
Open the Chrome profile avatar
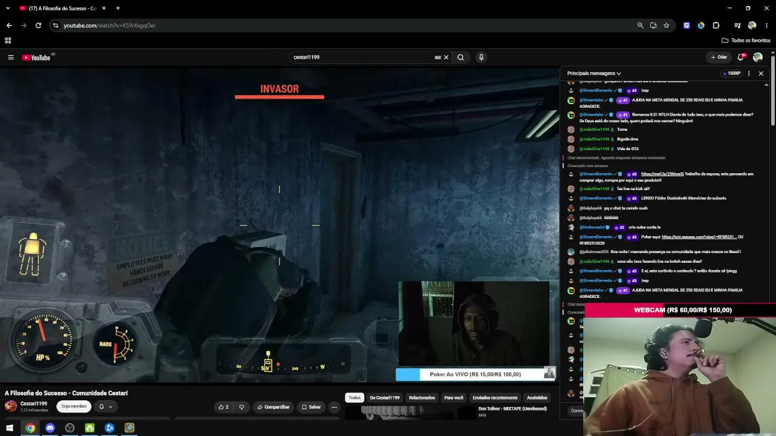pyautogui.click(x=752, y=25)
